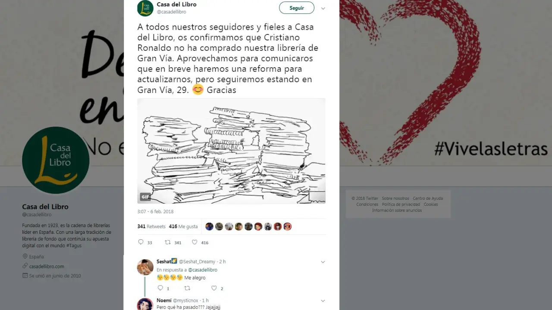Image resolution: width=552 pixels, height=310 pixels.
Task: Click the retweet icon showing 341
Action: click(x=168, y=242)
